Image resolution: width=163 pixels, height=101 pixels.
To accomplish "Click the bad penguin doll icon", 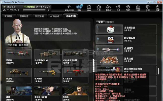I will [x=110, y=40].
